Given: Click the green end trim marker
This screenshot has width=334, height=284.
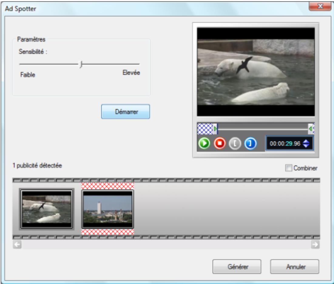Looking at the screenshot, I should pyautogui.click(x=310, y=129).
